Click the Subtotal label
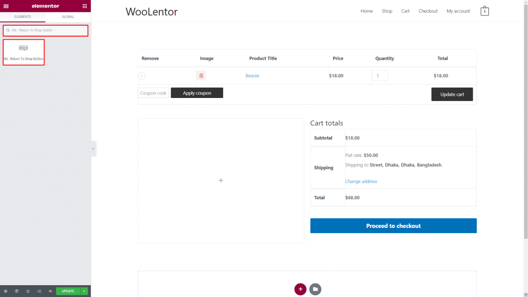This screenshot has width=528, height=297. pos(323,138)
